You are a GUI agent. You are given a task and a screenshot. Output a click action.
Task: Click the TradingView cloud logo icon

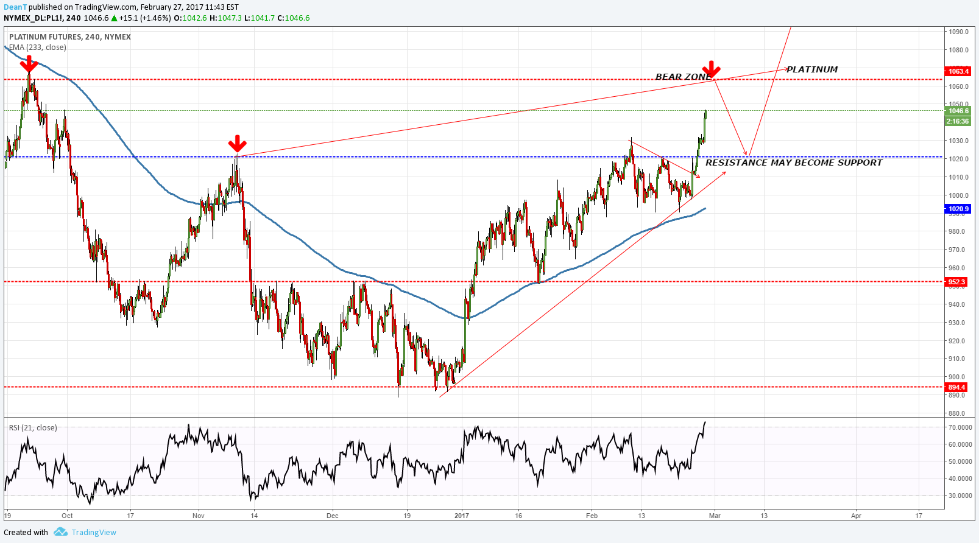[60, 532]
